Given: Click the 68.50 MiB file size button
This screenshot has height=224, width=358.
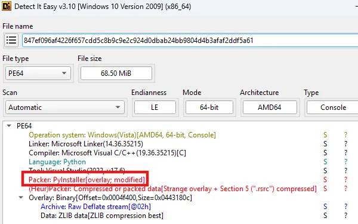Looking at the screenshot, I should [x=116, y=73].
